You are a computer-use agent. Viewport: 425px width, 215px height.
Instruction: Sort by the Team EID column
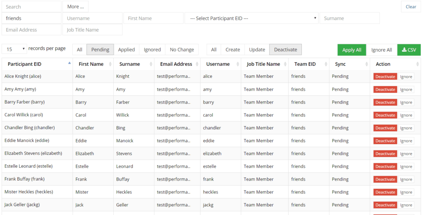coord(309,64)
